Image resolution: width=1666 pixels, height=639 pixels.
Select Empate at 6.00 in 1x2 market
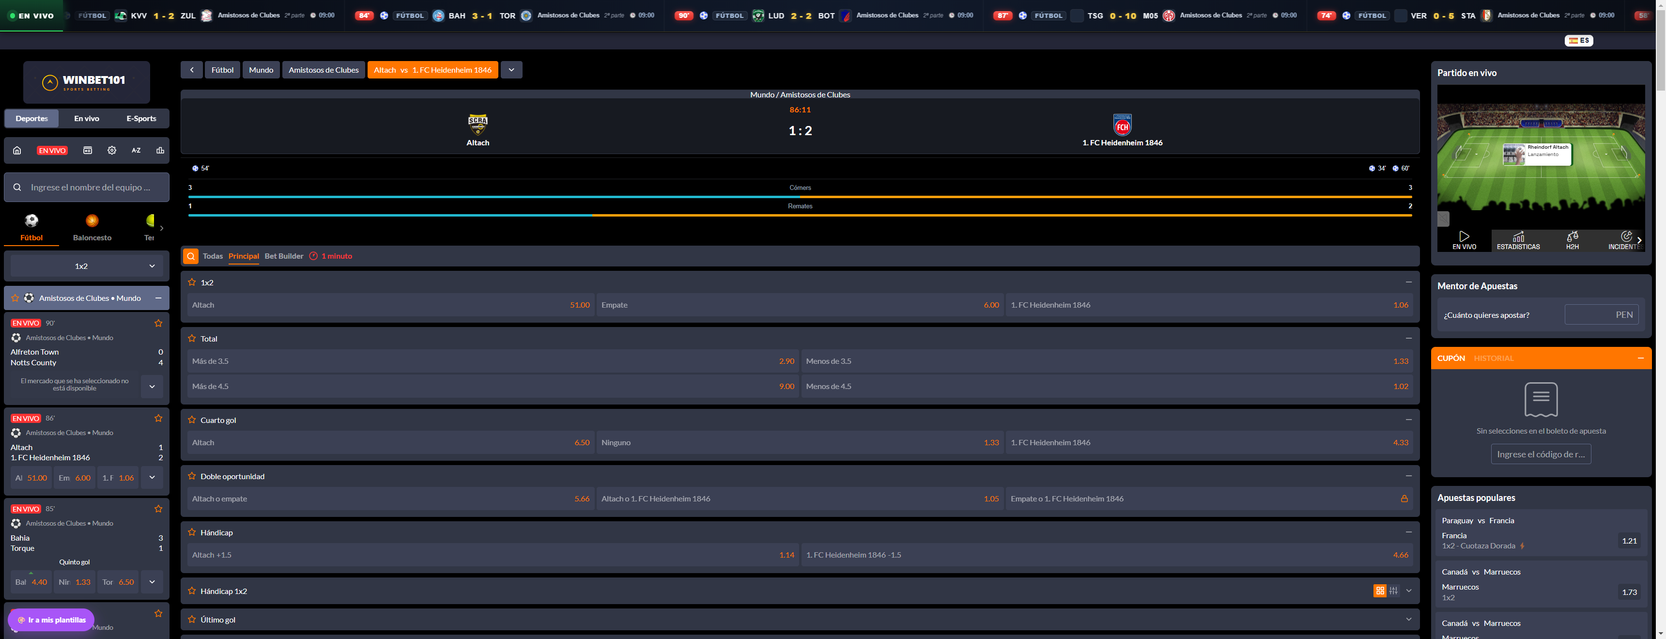pyautogui.click(x=800, y=305)
